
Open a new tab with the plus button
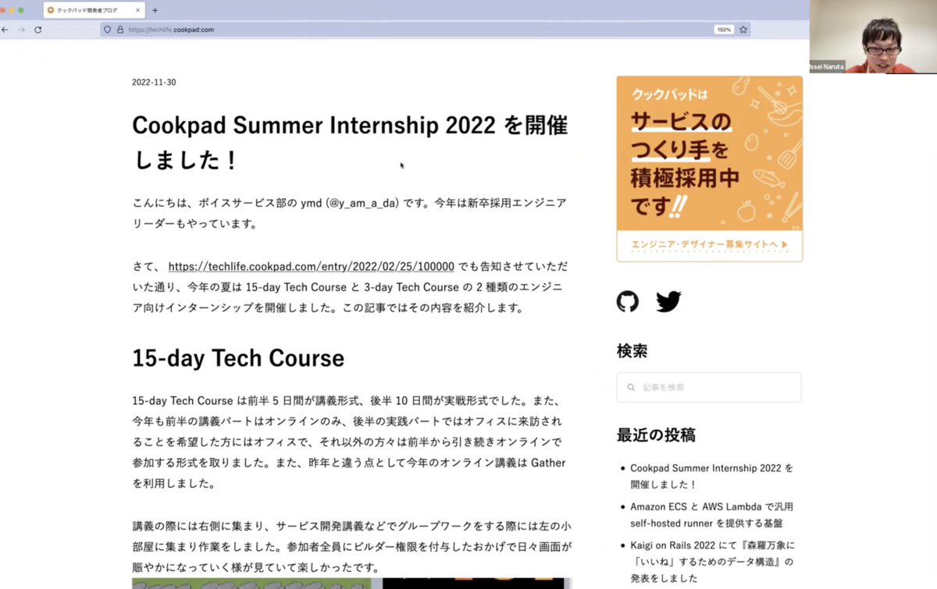click(155, 10)
